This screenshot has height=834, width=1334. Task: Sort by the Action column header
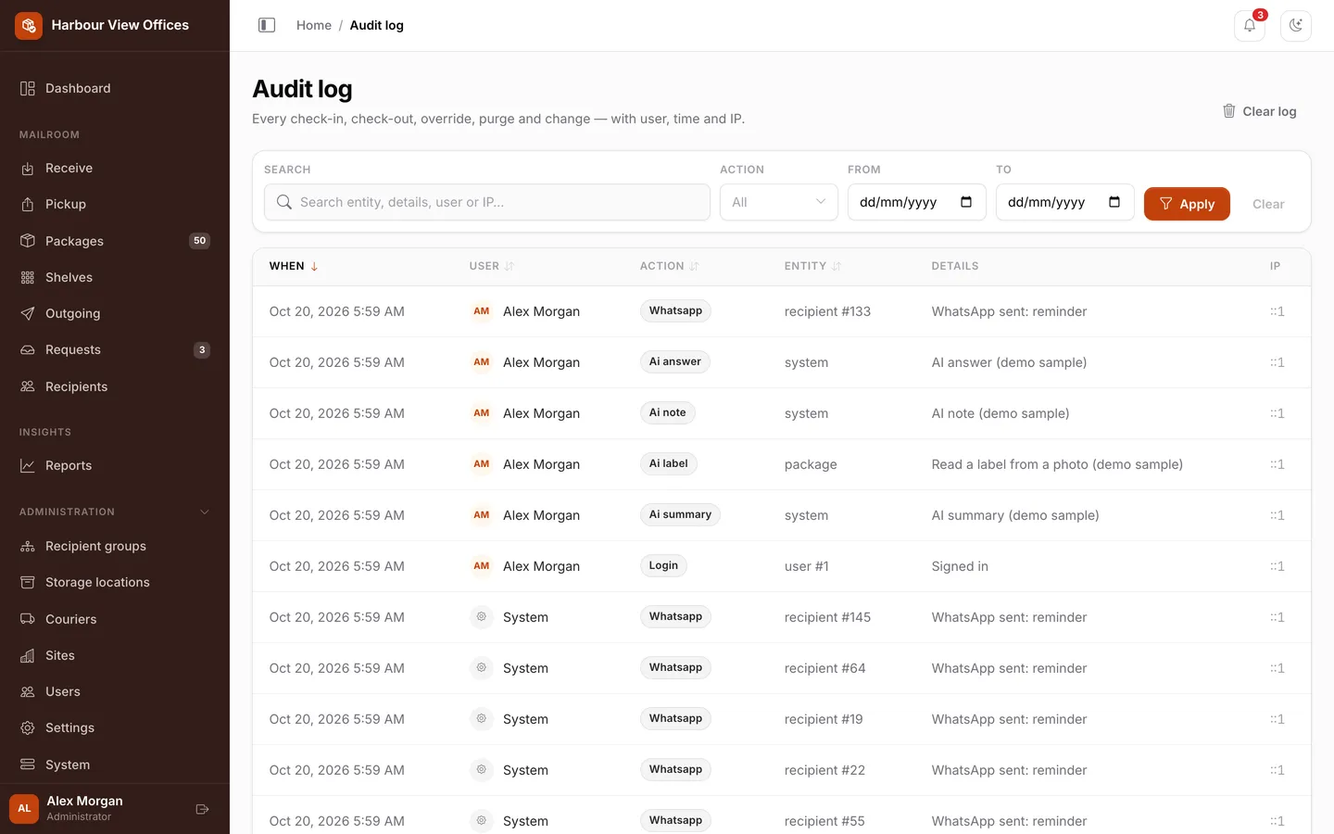[669, 266]
